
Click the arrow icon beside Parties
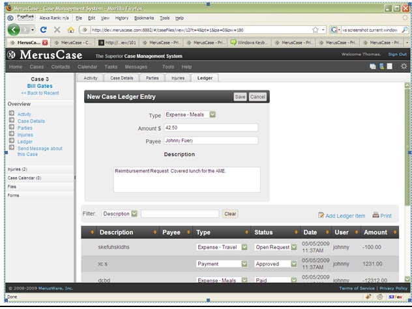click(x=12, y=127)
